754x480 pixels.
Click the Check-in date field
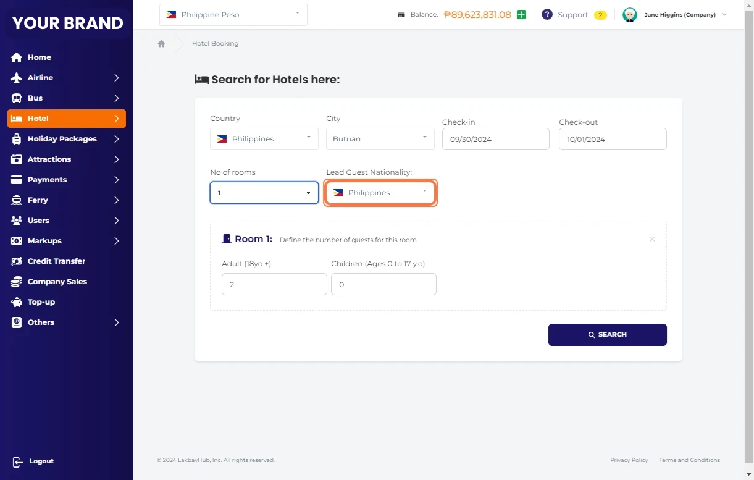pos(495,139)
